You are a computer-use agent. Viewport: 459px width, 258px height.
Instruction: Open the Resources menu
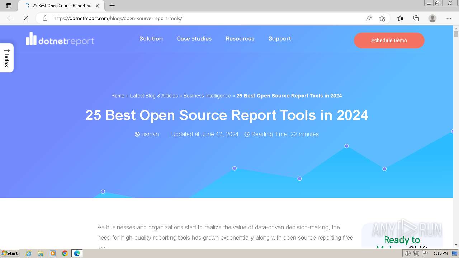coord(240,39)
